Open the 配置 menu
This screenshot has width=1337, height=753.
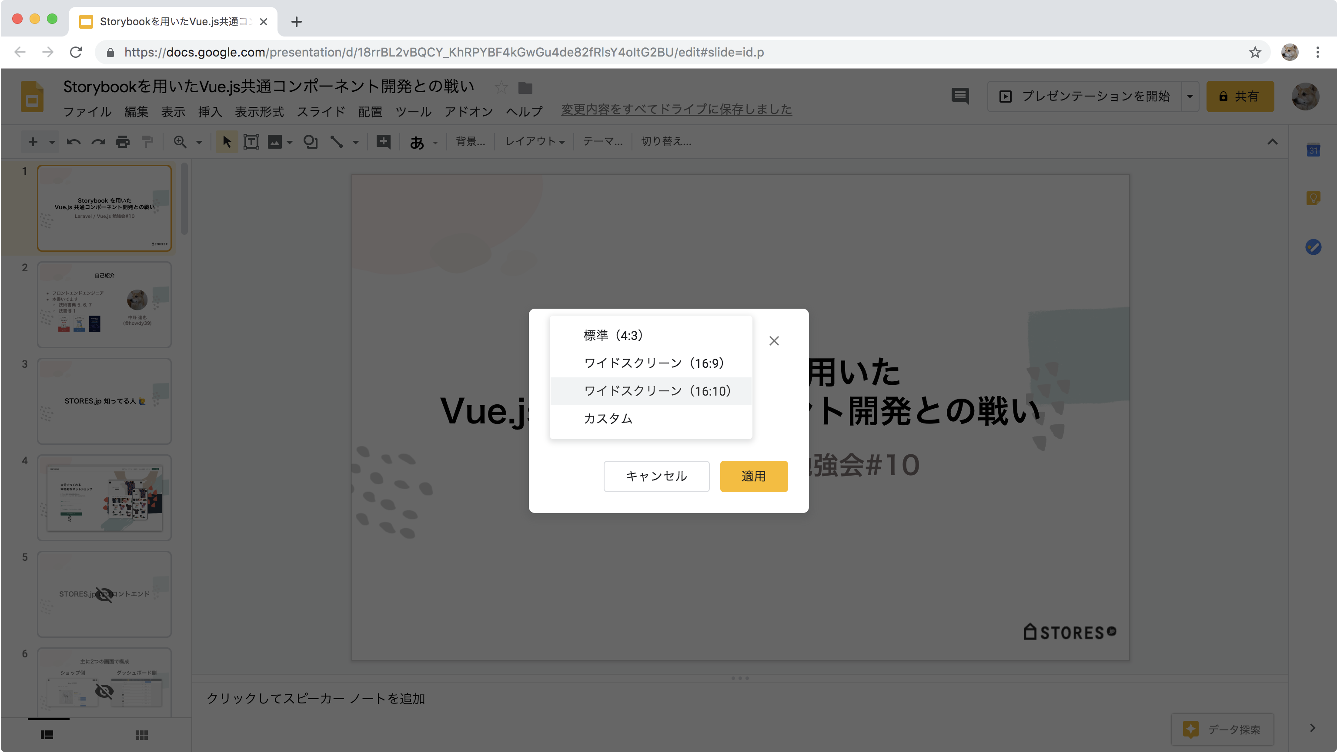(370, 112)
